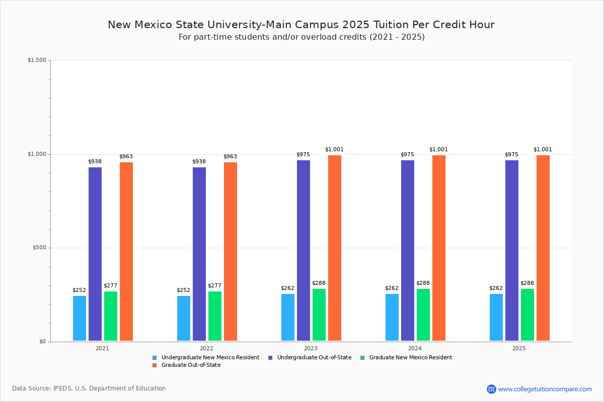Select the 2023 undergraduate out-of-state $975 bar
The image size is (604, 402).
pyautogui.click(x=304, y=250)
